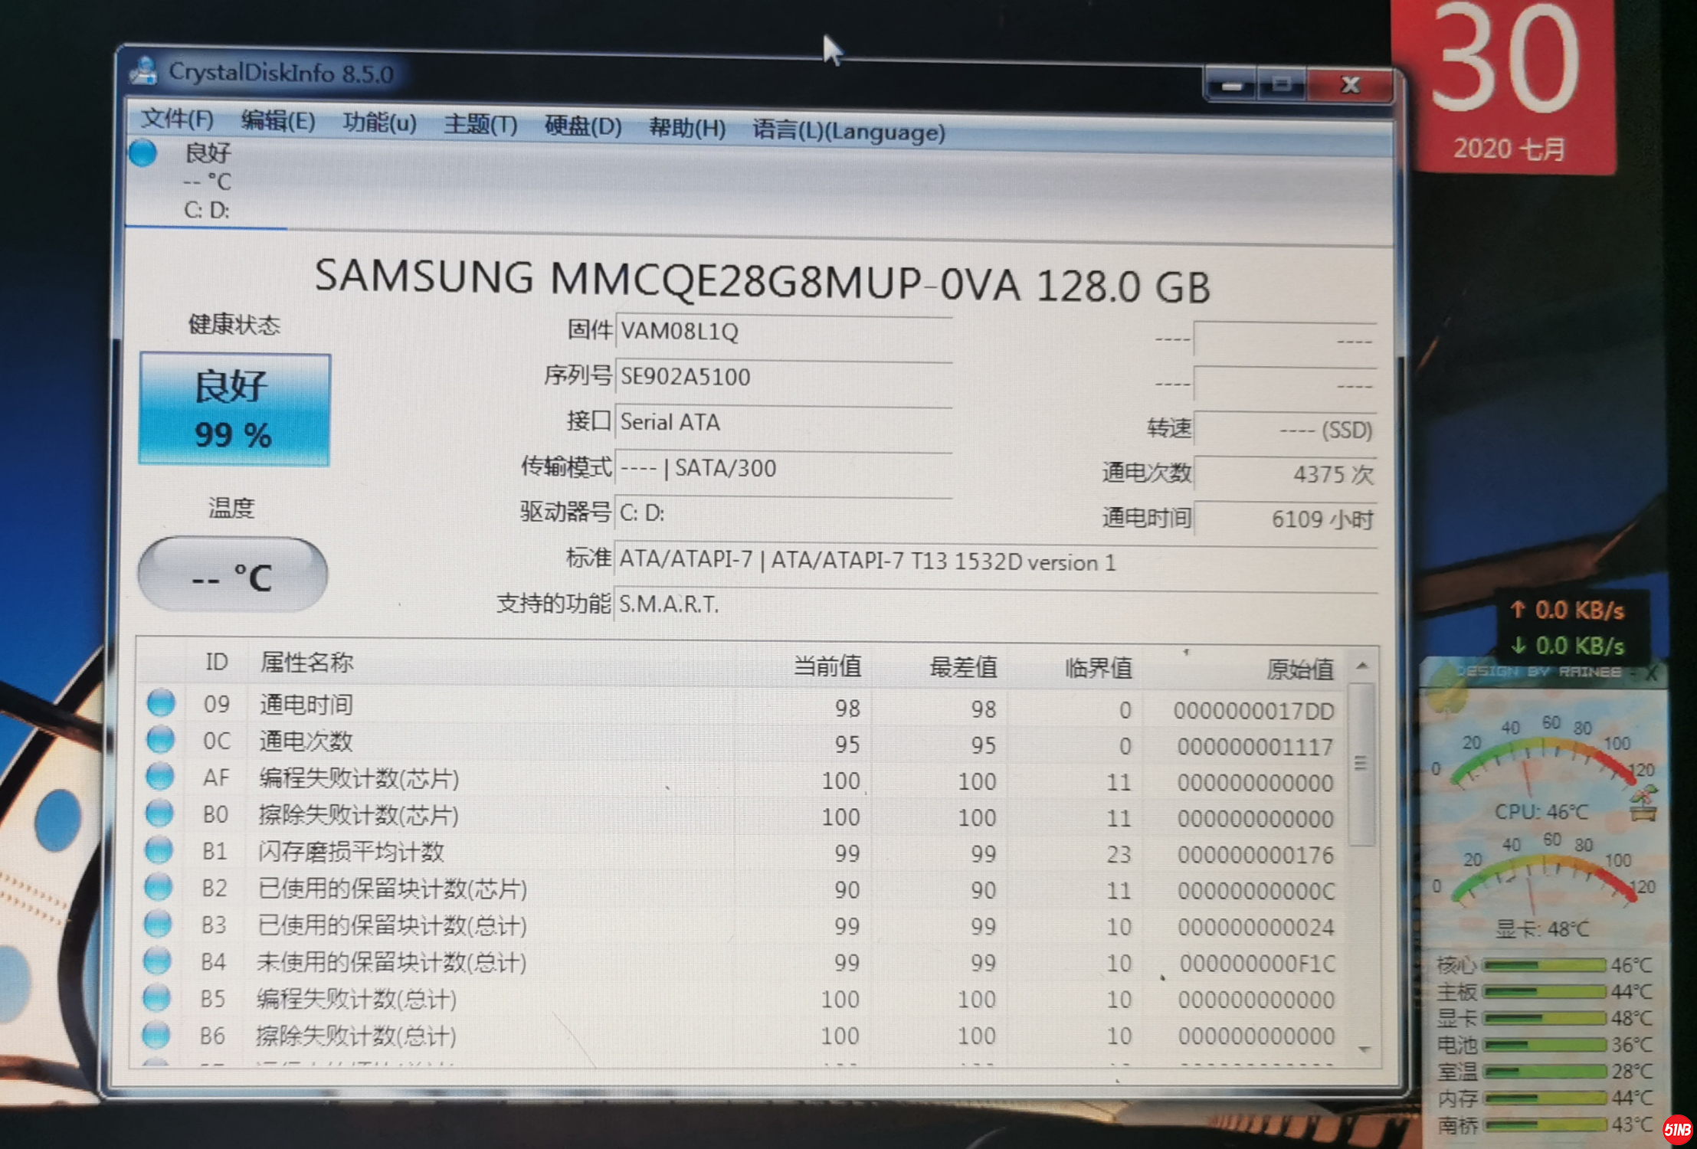Click the status circle for row B5

[x=156, y=997]
